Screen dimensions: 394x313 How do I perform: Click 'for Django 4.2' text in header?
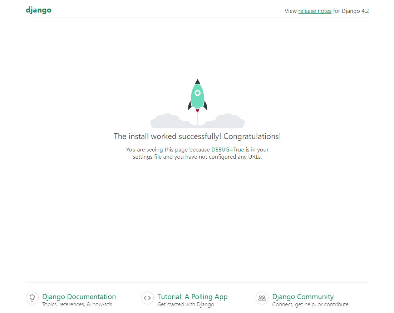click(351, 11)
